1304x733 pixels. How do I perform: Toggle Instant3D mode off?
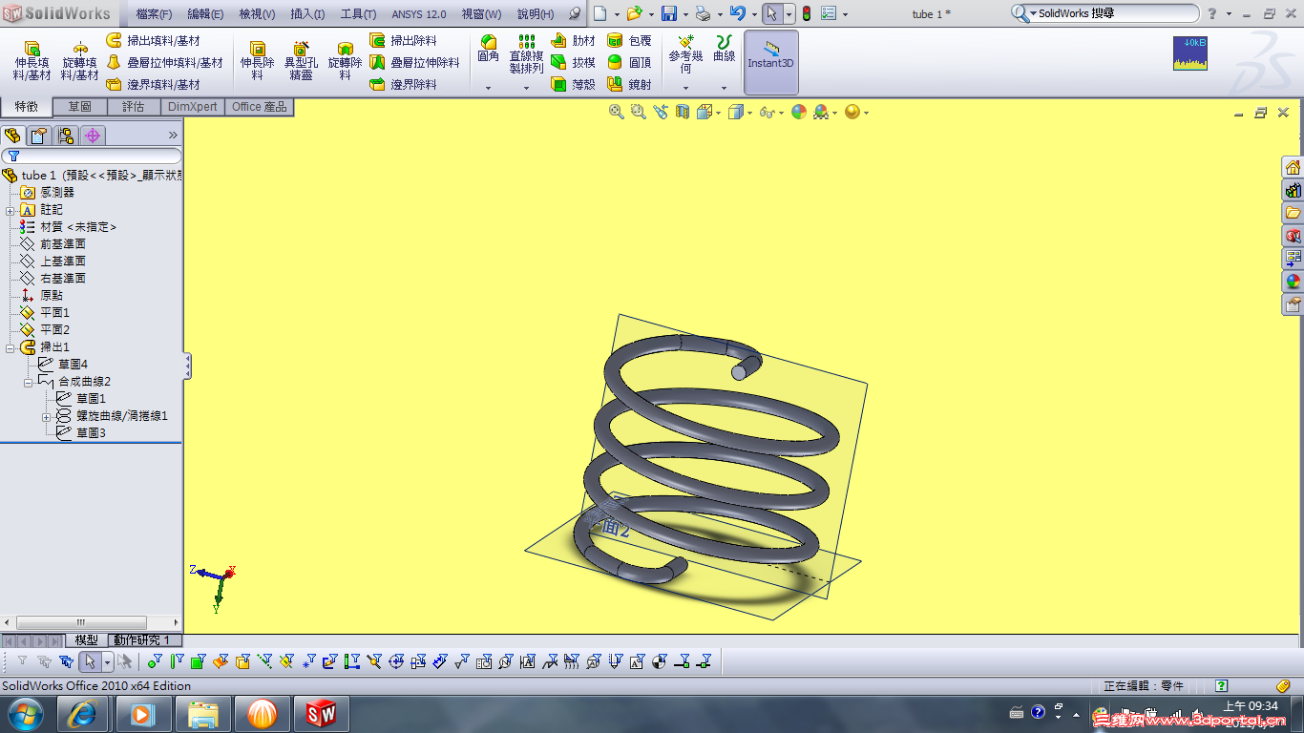tap(770, 62)
